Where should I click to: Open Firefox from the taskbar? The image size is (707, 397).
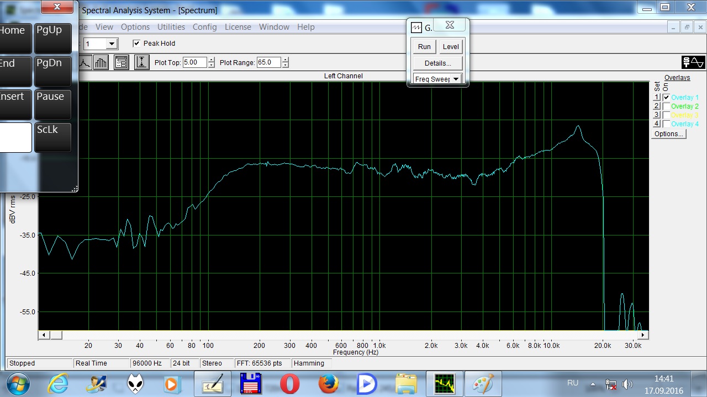tap(328, 383)
